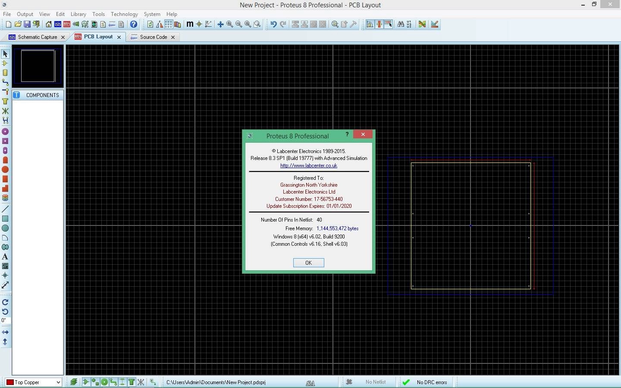Switch to the Schematic Capture tab

(x=37, y=37)
